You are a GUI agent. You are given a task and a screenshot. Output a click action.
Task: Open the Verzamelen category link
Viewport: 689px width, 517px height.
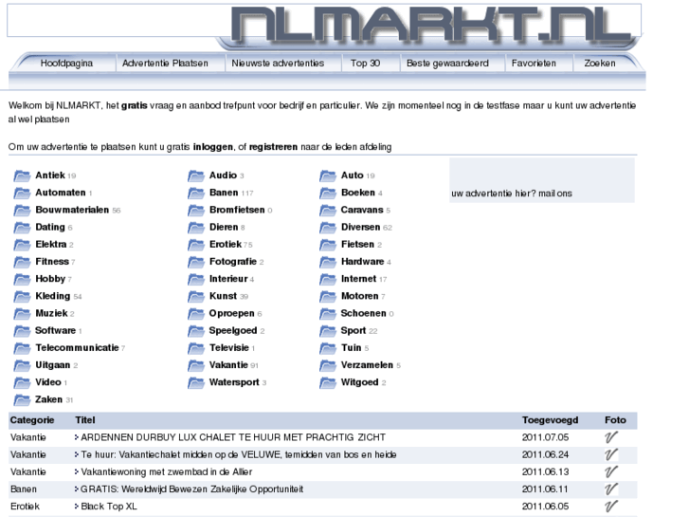[x=367, y=365]
